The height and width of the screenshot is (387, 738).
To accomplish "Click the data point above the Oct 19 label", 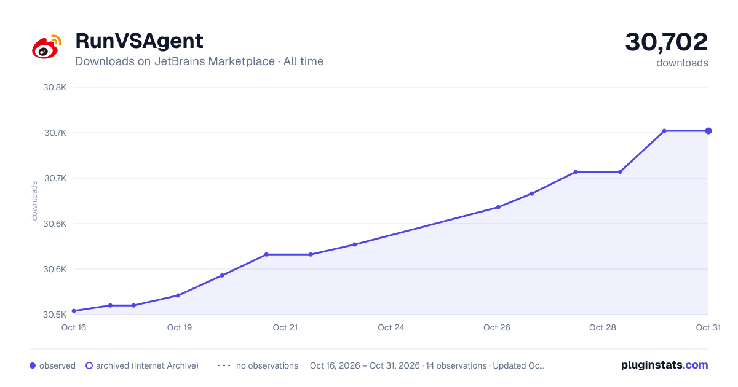I will [178, 295].
